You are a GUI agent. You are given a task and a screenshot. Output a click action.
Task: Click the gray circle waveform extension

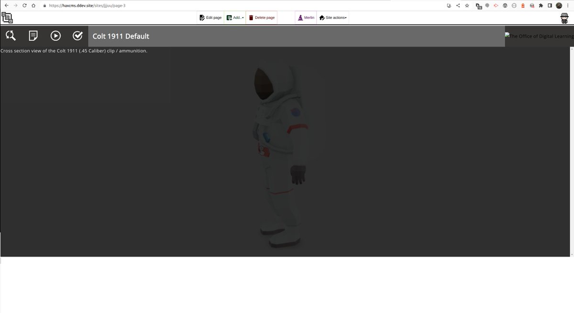tap(505, 6)
